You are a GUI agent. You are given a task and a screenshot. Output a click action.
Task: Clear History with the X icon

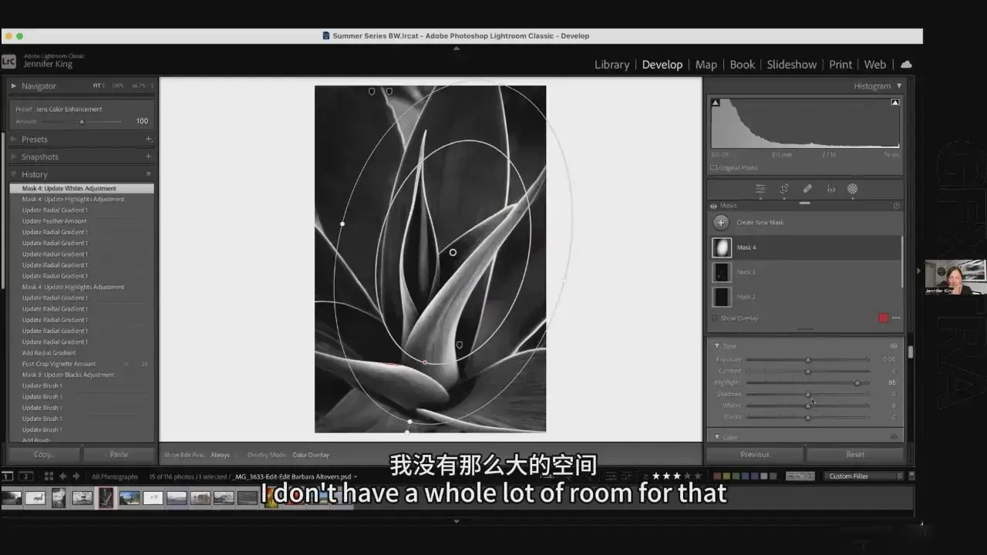(148, 174)
